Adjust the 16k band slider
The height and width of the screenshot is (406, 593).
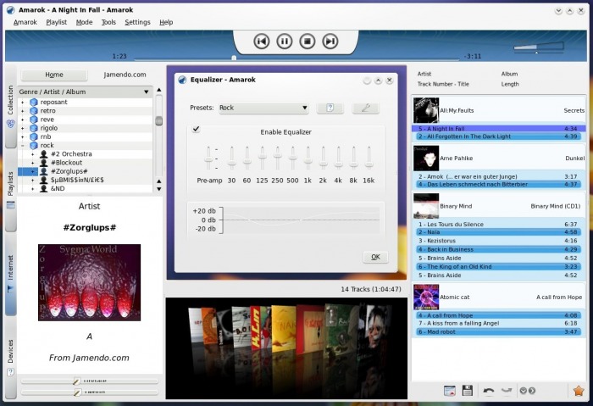(369, 159)
